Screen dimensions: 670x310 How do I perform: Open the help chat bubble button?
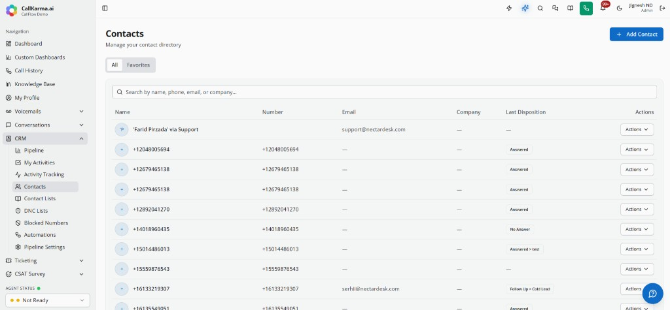652,294
